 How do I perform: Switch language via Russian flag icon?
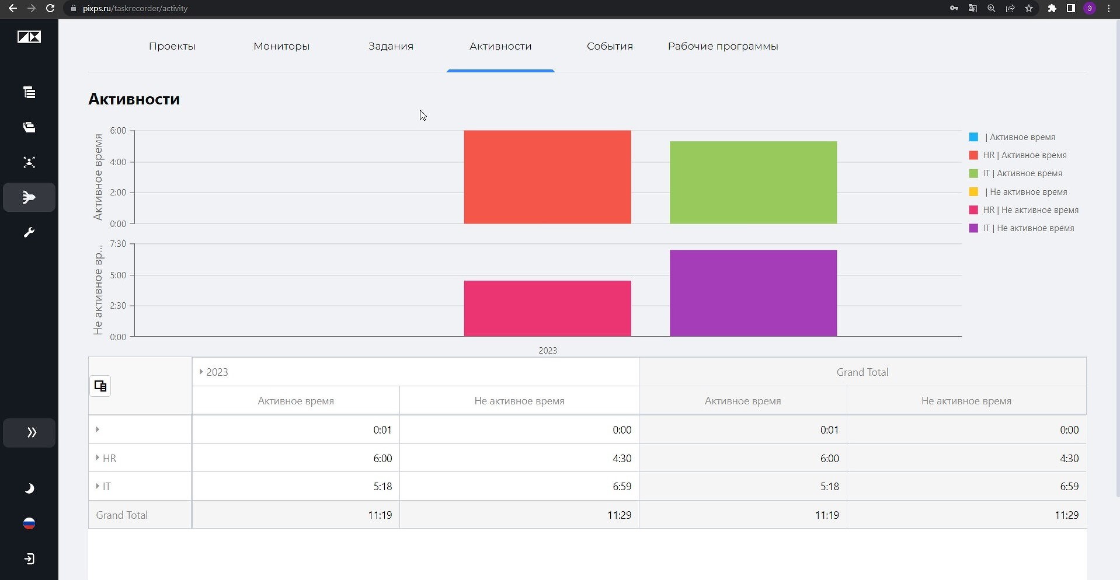pyautogui.click(x=29, y=523)
